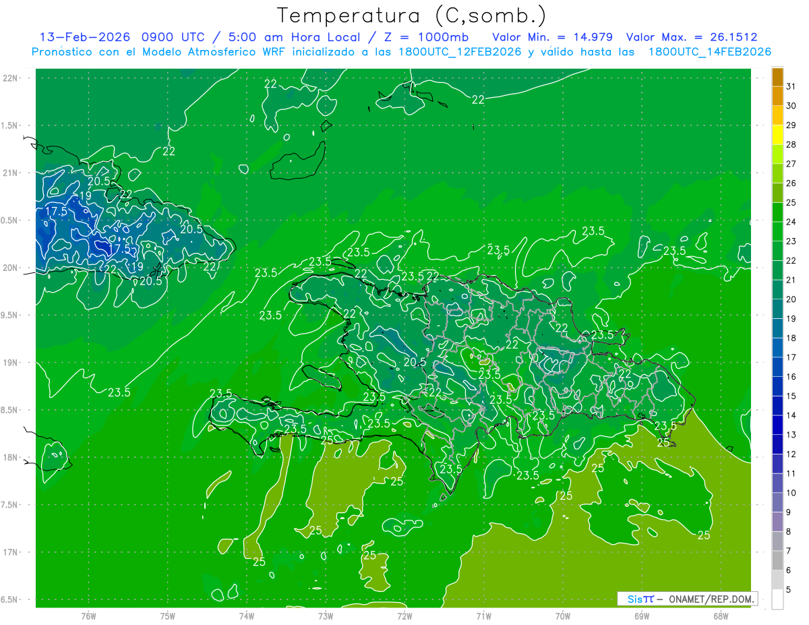
Task: Click legend value '21' on color scale
Action: 791,280
